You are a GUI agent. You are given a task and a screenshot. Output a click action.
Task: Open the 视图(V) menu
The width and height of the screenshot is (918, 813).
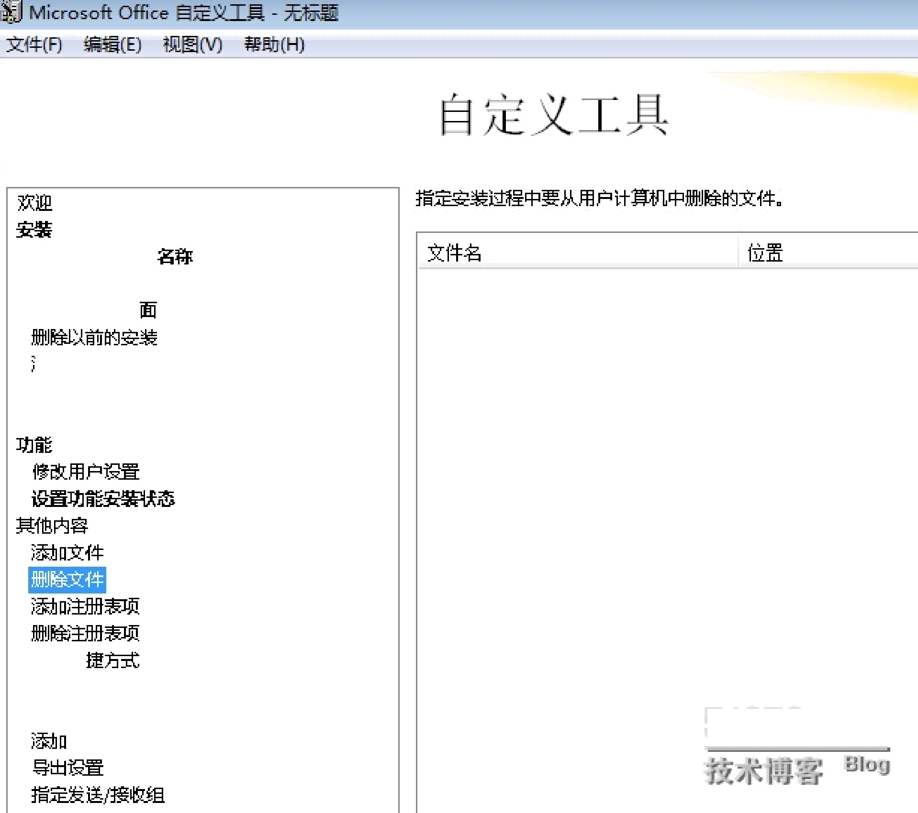(192, 44)
